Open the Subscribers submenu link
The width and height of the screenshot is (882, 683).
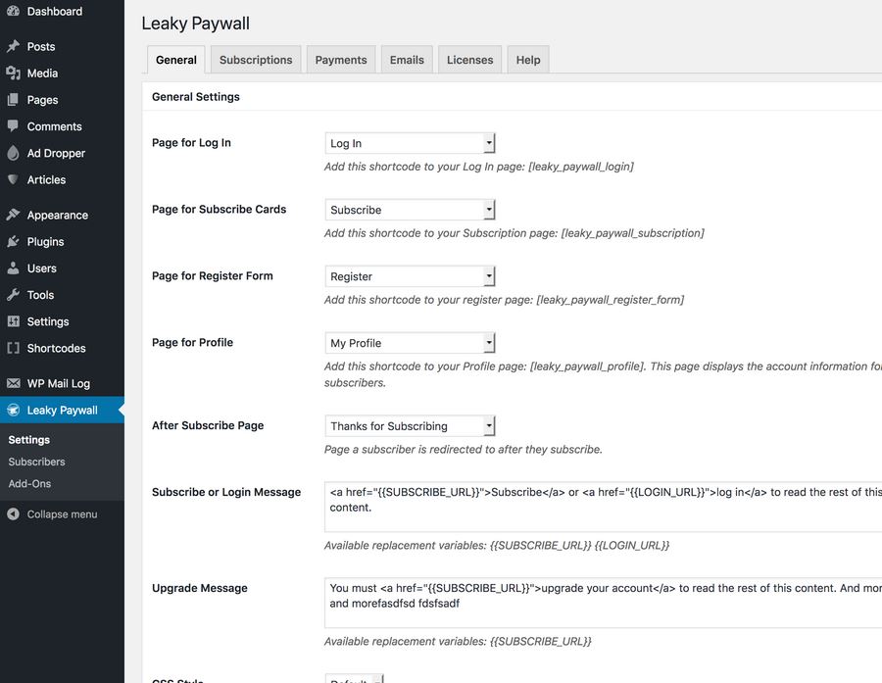[x=36, y=462]
